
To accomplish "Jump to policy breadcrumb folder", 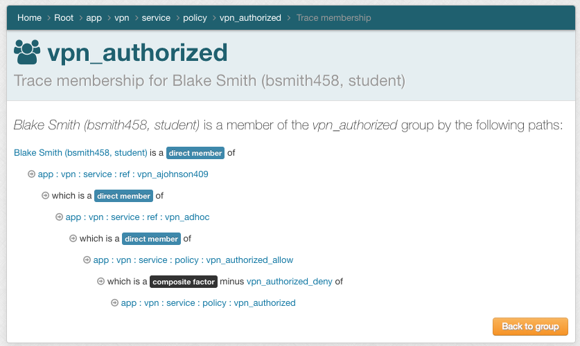I will [x=195, y=18].
